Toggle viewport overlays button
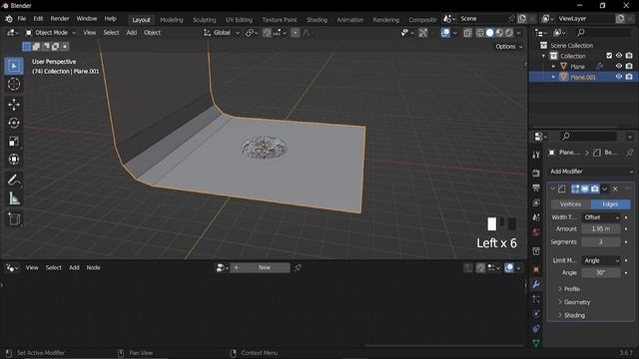This screenshot has height=359, width=639. click(x=445, y=33)
